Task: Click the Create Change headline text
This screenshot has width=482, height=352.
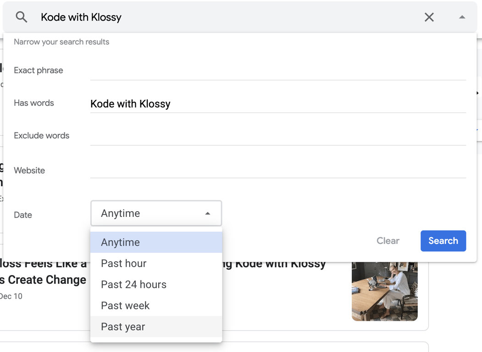Action: pos(44,280)
